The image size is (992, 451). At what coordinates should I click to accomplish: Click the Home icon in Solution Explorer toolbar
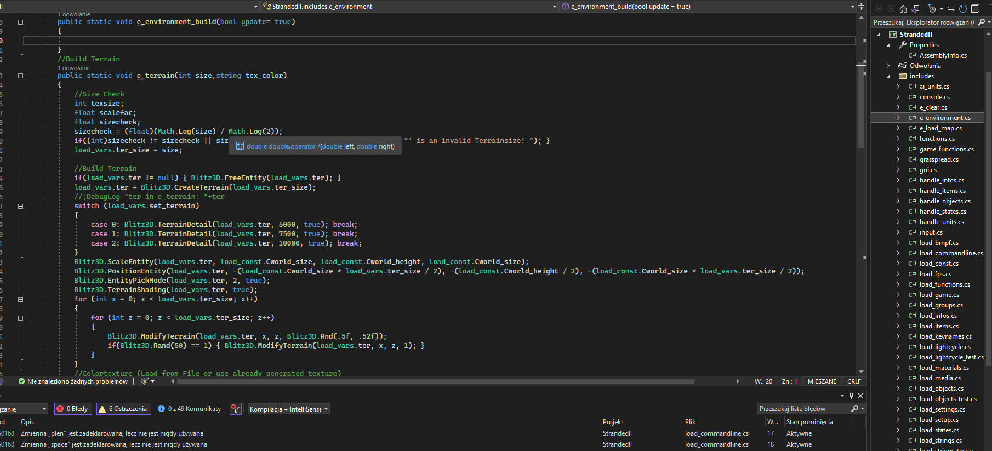(903, 9)
